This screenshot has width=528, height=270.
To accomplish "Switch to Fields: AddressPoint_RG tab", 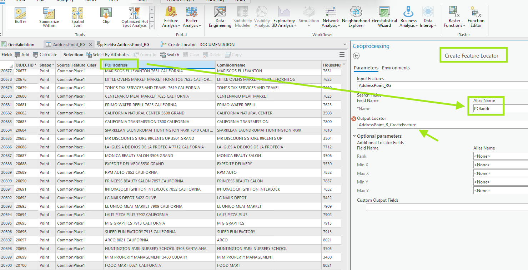I will pyautogui.click(x=123, y=45).
